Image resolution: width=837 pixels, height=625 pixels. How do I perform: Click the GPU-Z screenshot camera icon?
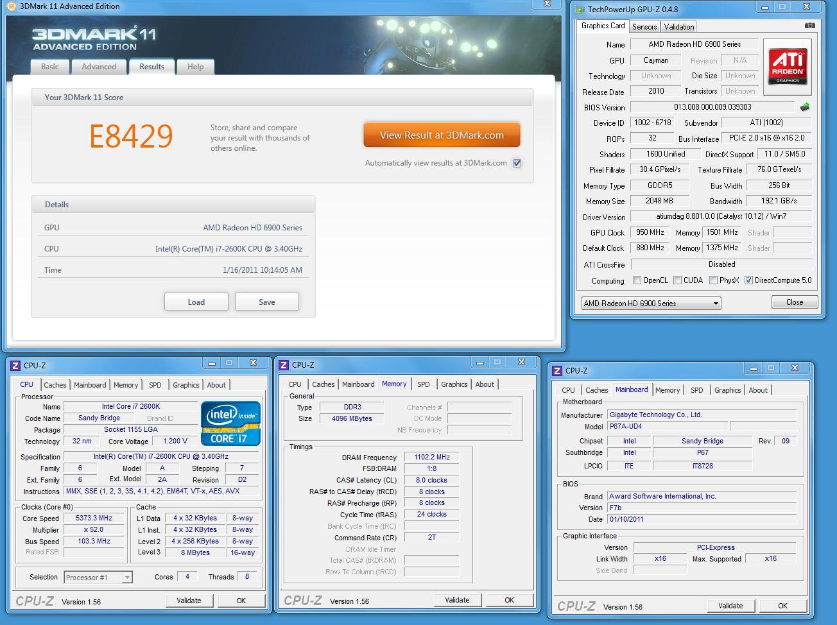810,26
